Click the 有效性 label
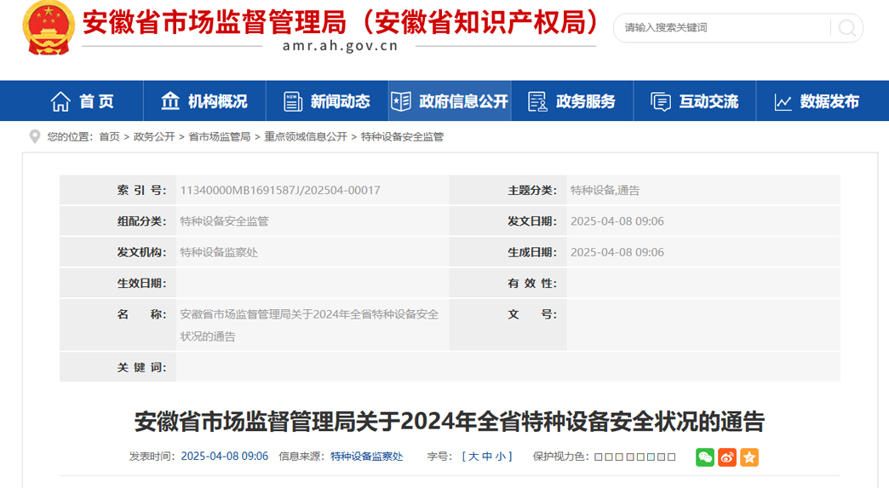The image size is (889, 488). pos(532,283)
